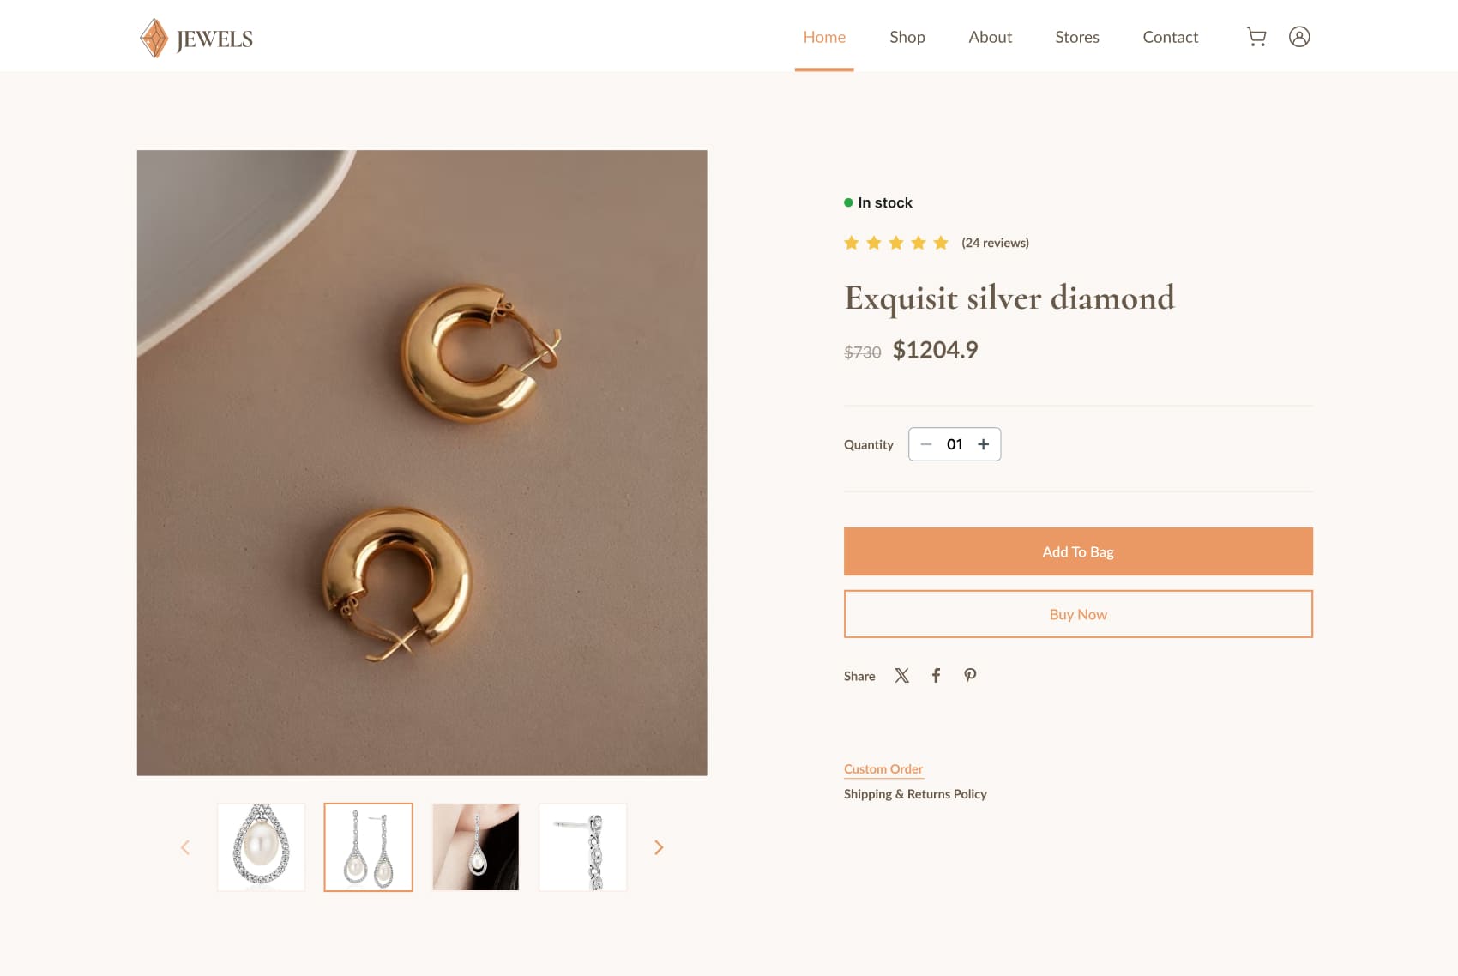Show previous thumbnails with left arrow

185,847
